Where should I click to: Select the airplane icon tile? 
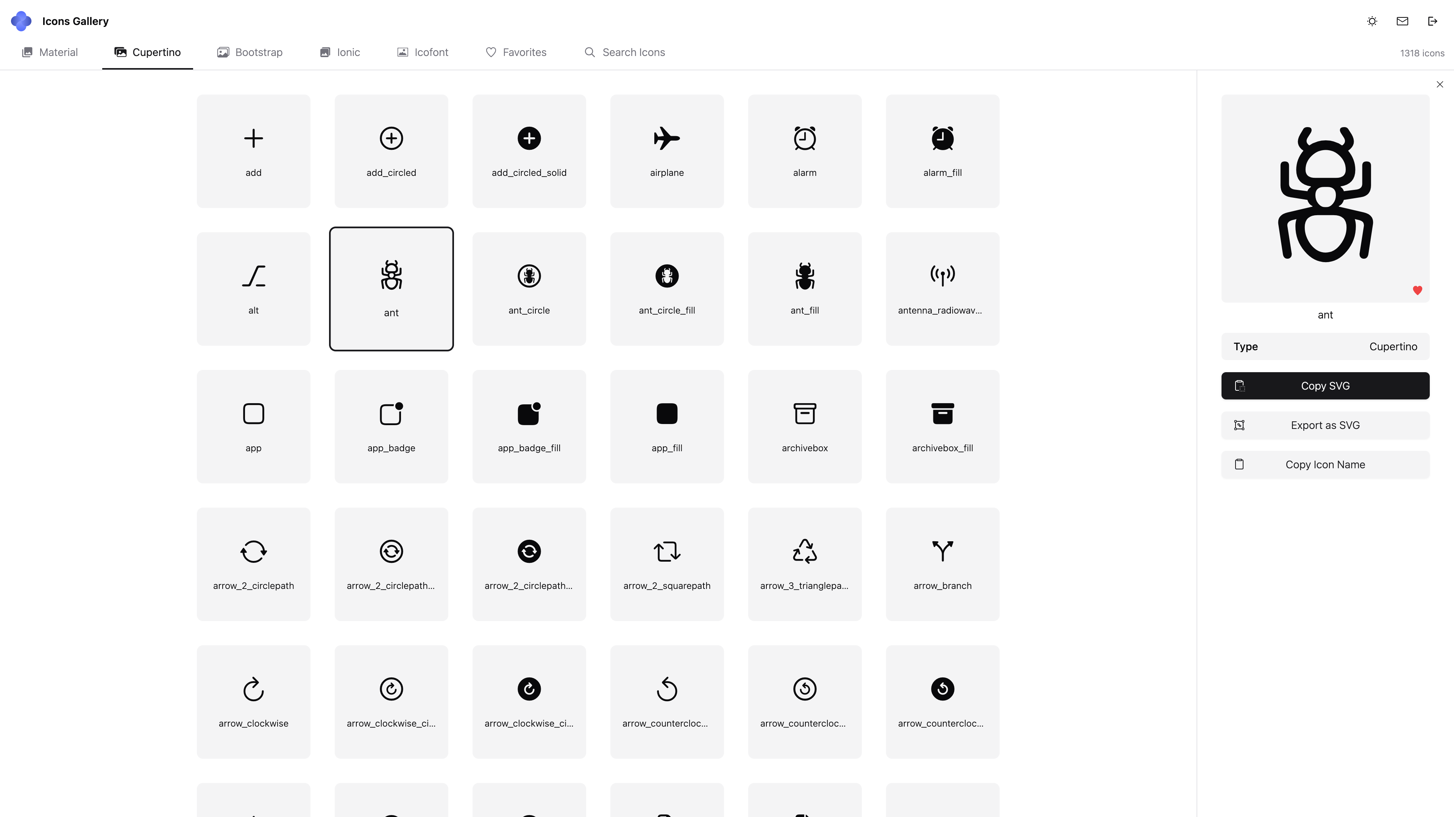(x=666, y=151)
